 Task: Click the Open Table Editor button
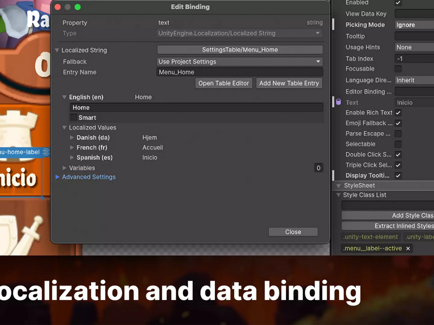coord(224,83)
